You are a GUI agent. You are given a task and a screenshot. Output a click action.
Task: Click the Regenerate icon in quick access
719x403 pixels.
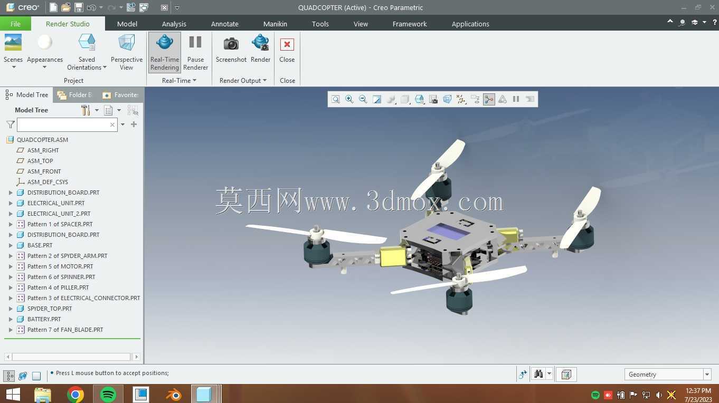pos(131,7)
